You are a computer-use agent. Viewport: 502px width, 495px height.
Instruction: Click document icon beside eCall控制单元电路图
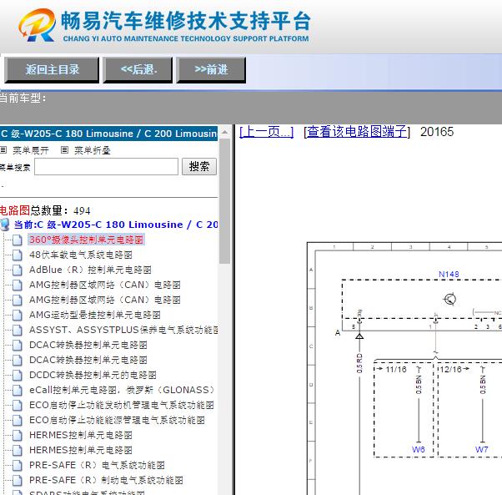point(18,390)
